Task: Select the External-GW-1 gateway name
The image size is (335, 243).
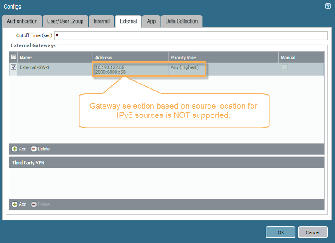Action: click(x=34, y=67)
